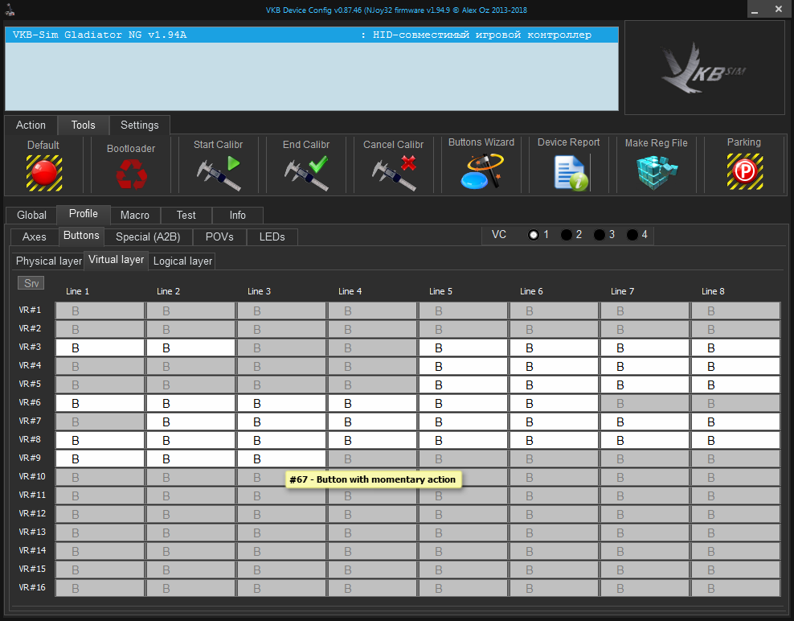Click VR#14 Line 2 greyed cell

pos(190,551)
